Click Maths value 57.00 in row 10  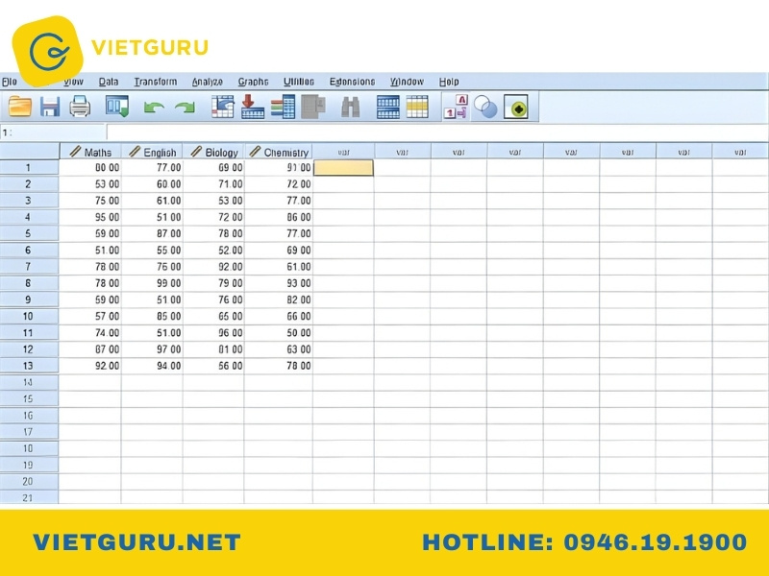click(x=90, y=316)
